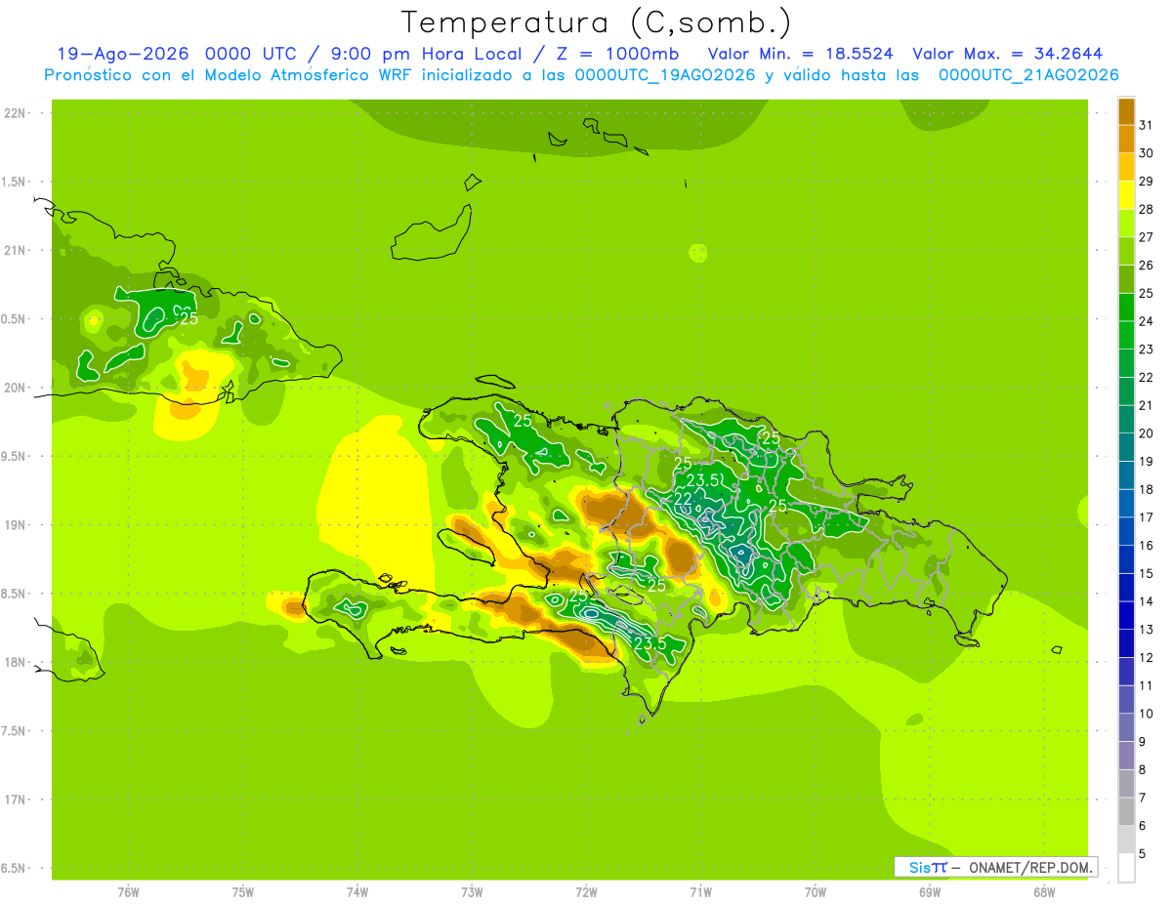Click the "75W" longitude axis label
The width and height of the screenshot is (1172, 905).
(x=243, y=892)
